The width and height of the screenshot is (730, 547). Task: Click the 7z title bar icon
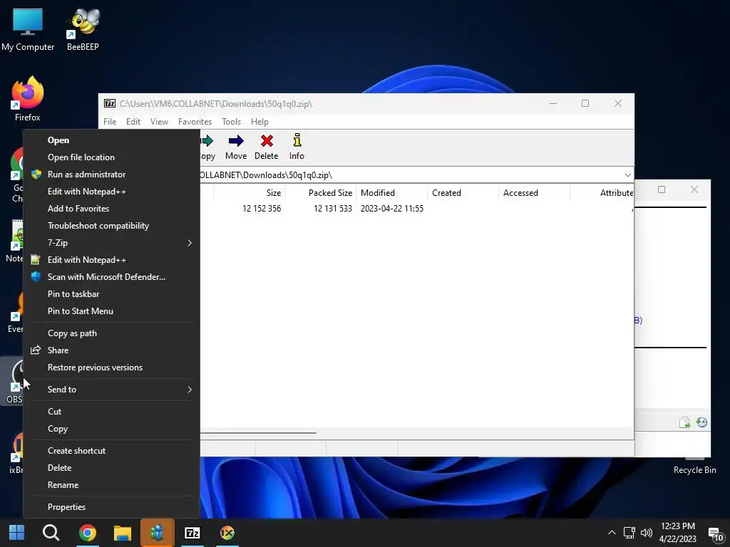coord(110,103)
